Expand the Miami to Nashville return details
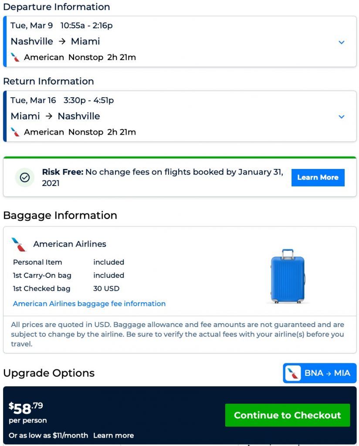The image size is (359, 446). pyautogui.click(x=342, y=117)
